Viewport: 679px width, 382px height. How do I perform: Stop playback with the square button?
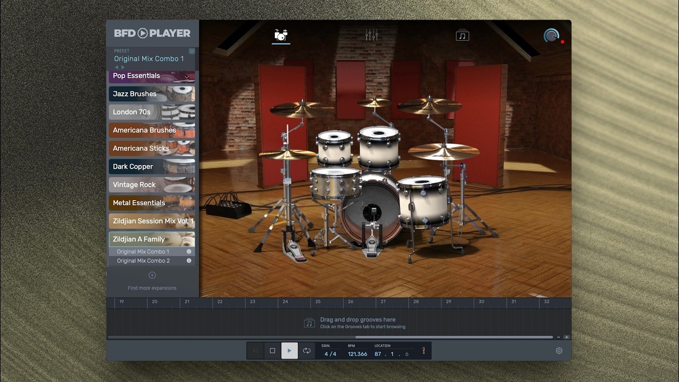tap(272, 351)
